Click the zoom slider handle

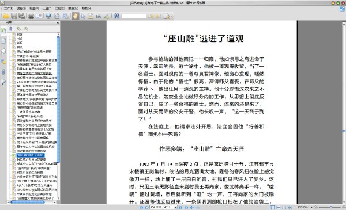pyautogui.click(x=331, y=207)
